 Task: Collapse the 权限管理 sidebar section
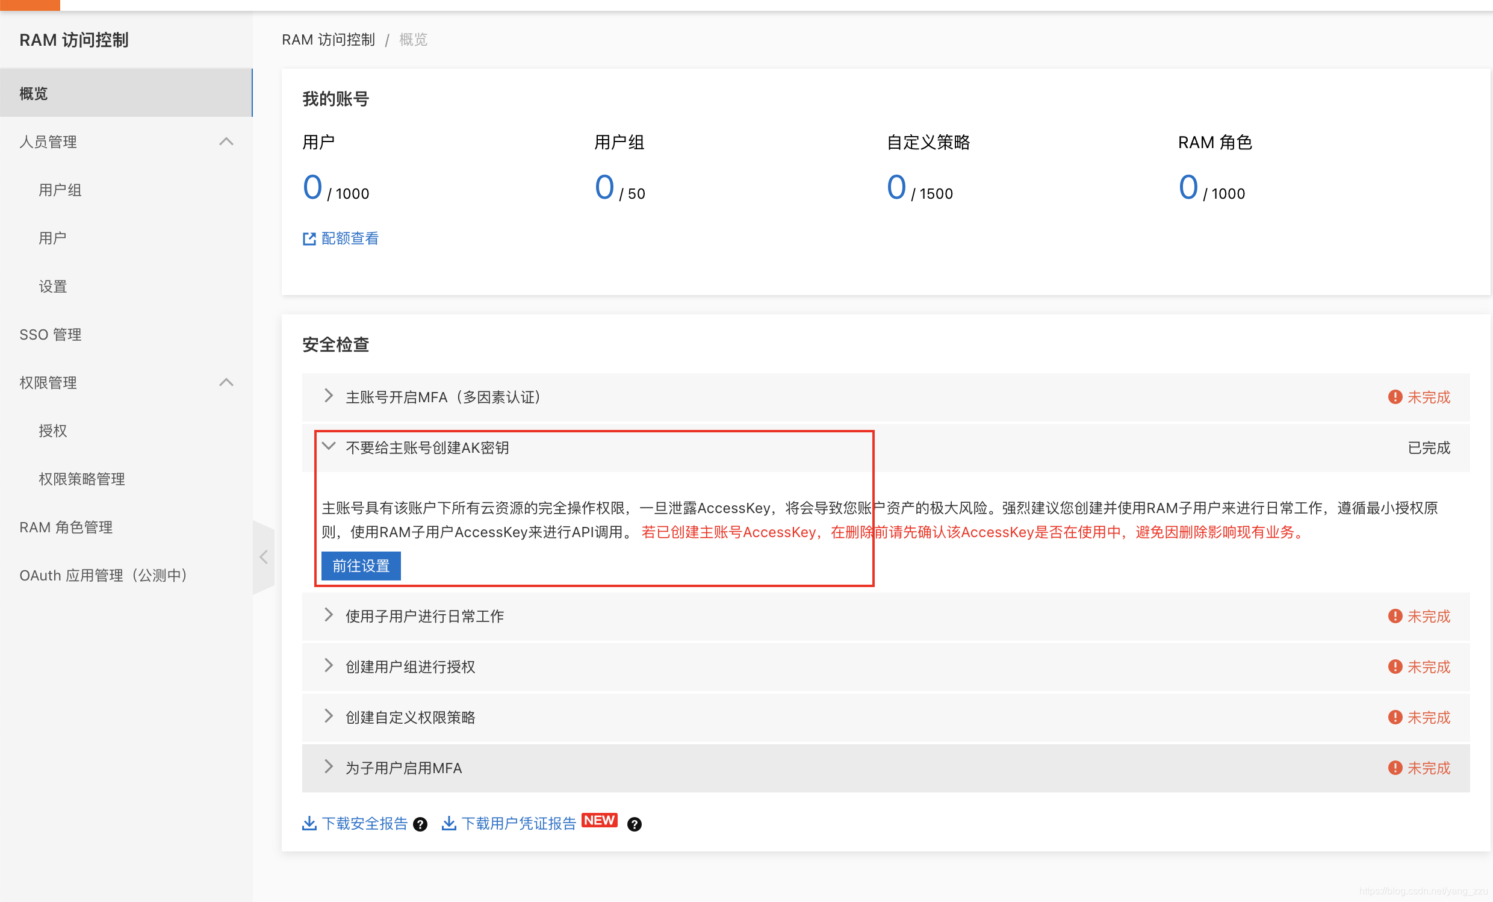(x=226, y=382)
